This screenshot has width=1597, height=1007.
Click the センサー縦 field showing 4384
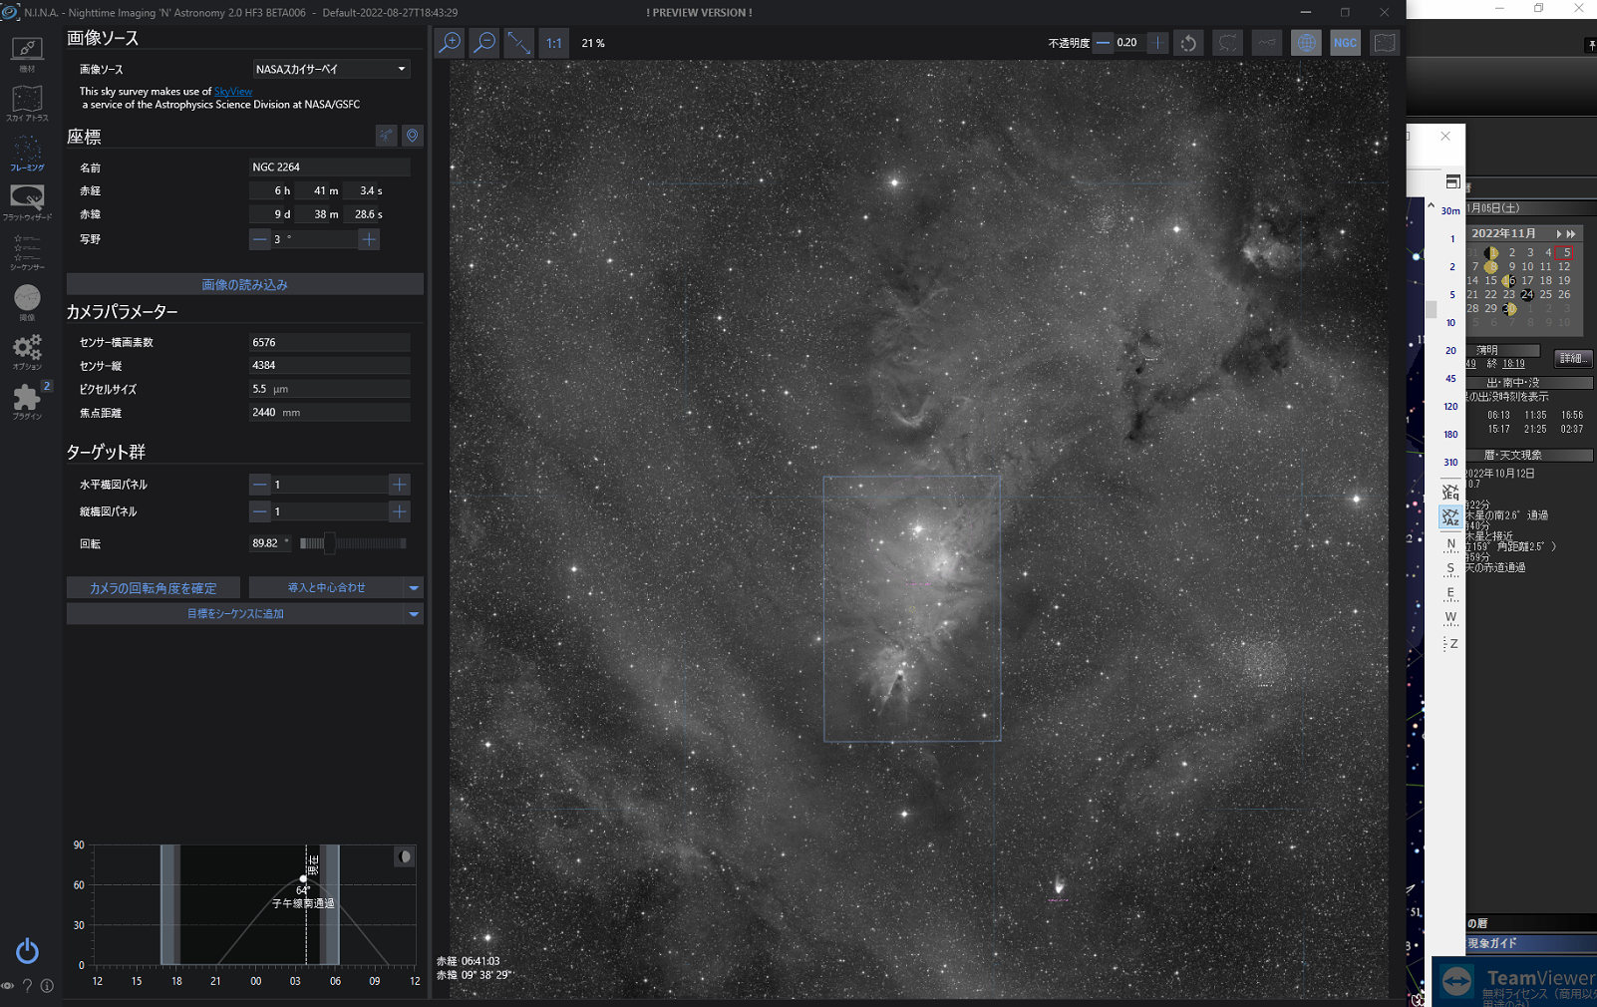[329, 366]
